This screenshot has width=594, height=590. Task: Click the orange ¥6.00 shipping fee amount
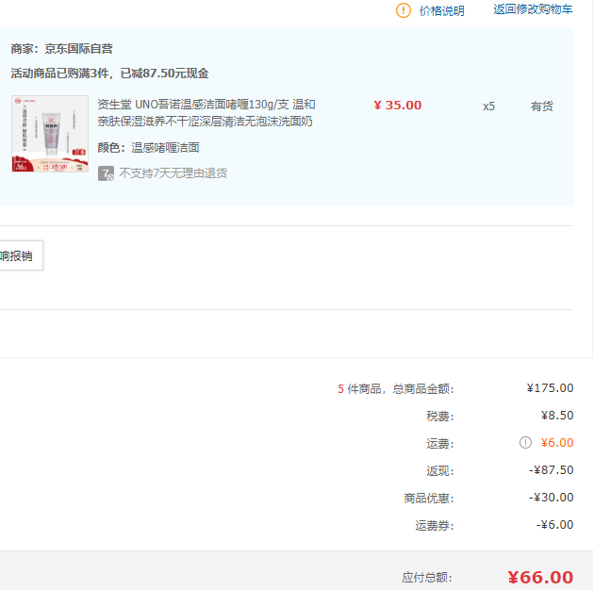click(x=556, y=443)
